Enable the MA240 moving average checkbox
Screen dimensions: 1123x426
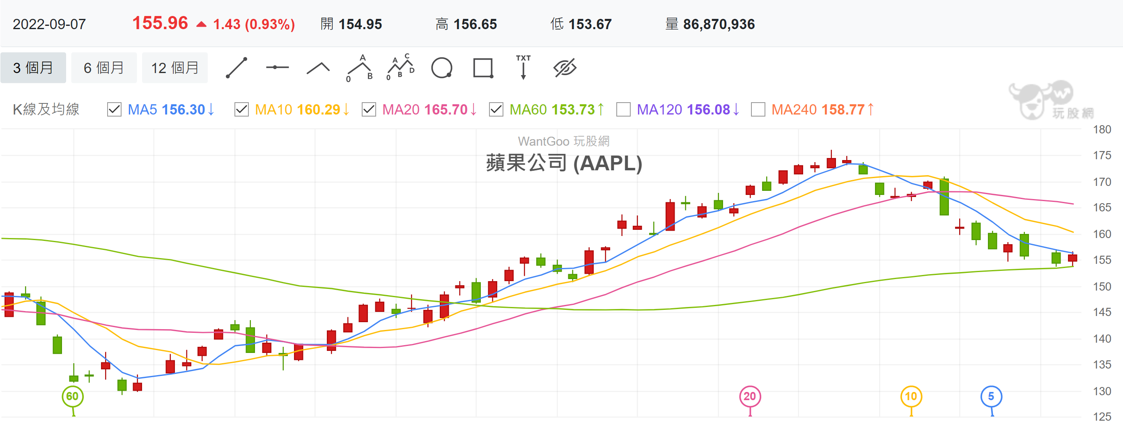pos(758,109)
